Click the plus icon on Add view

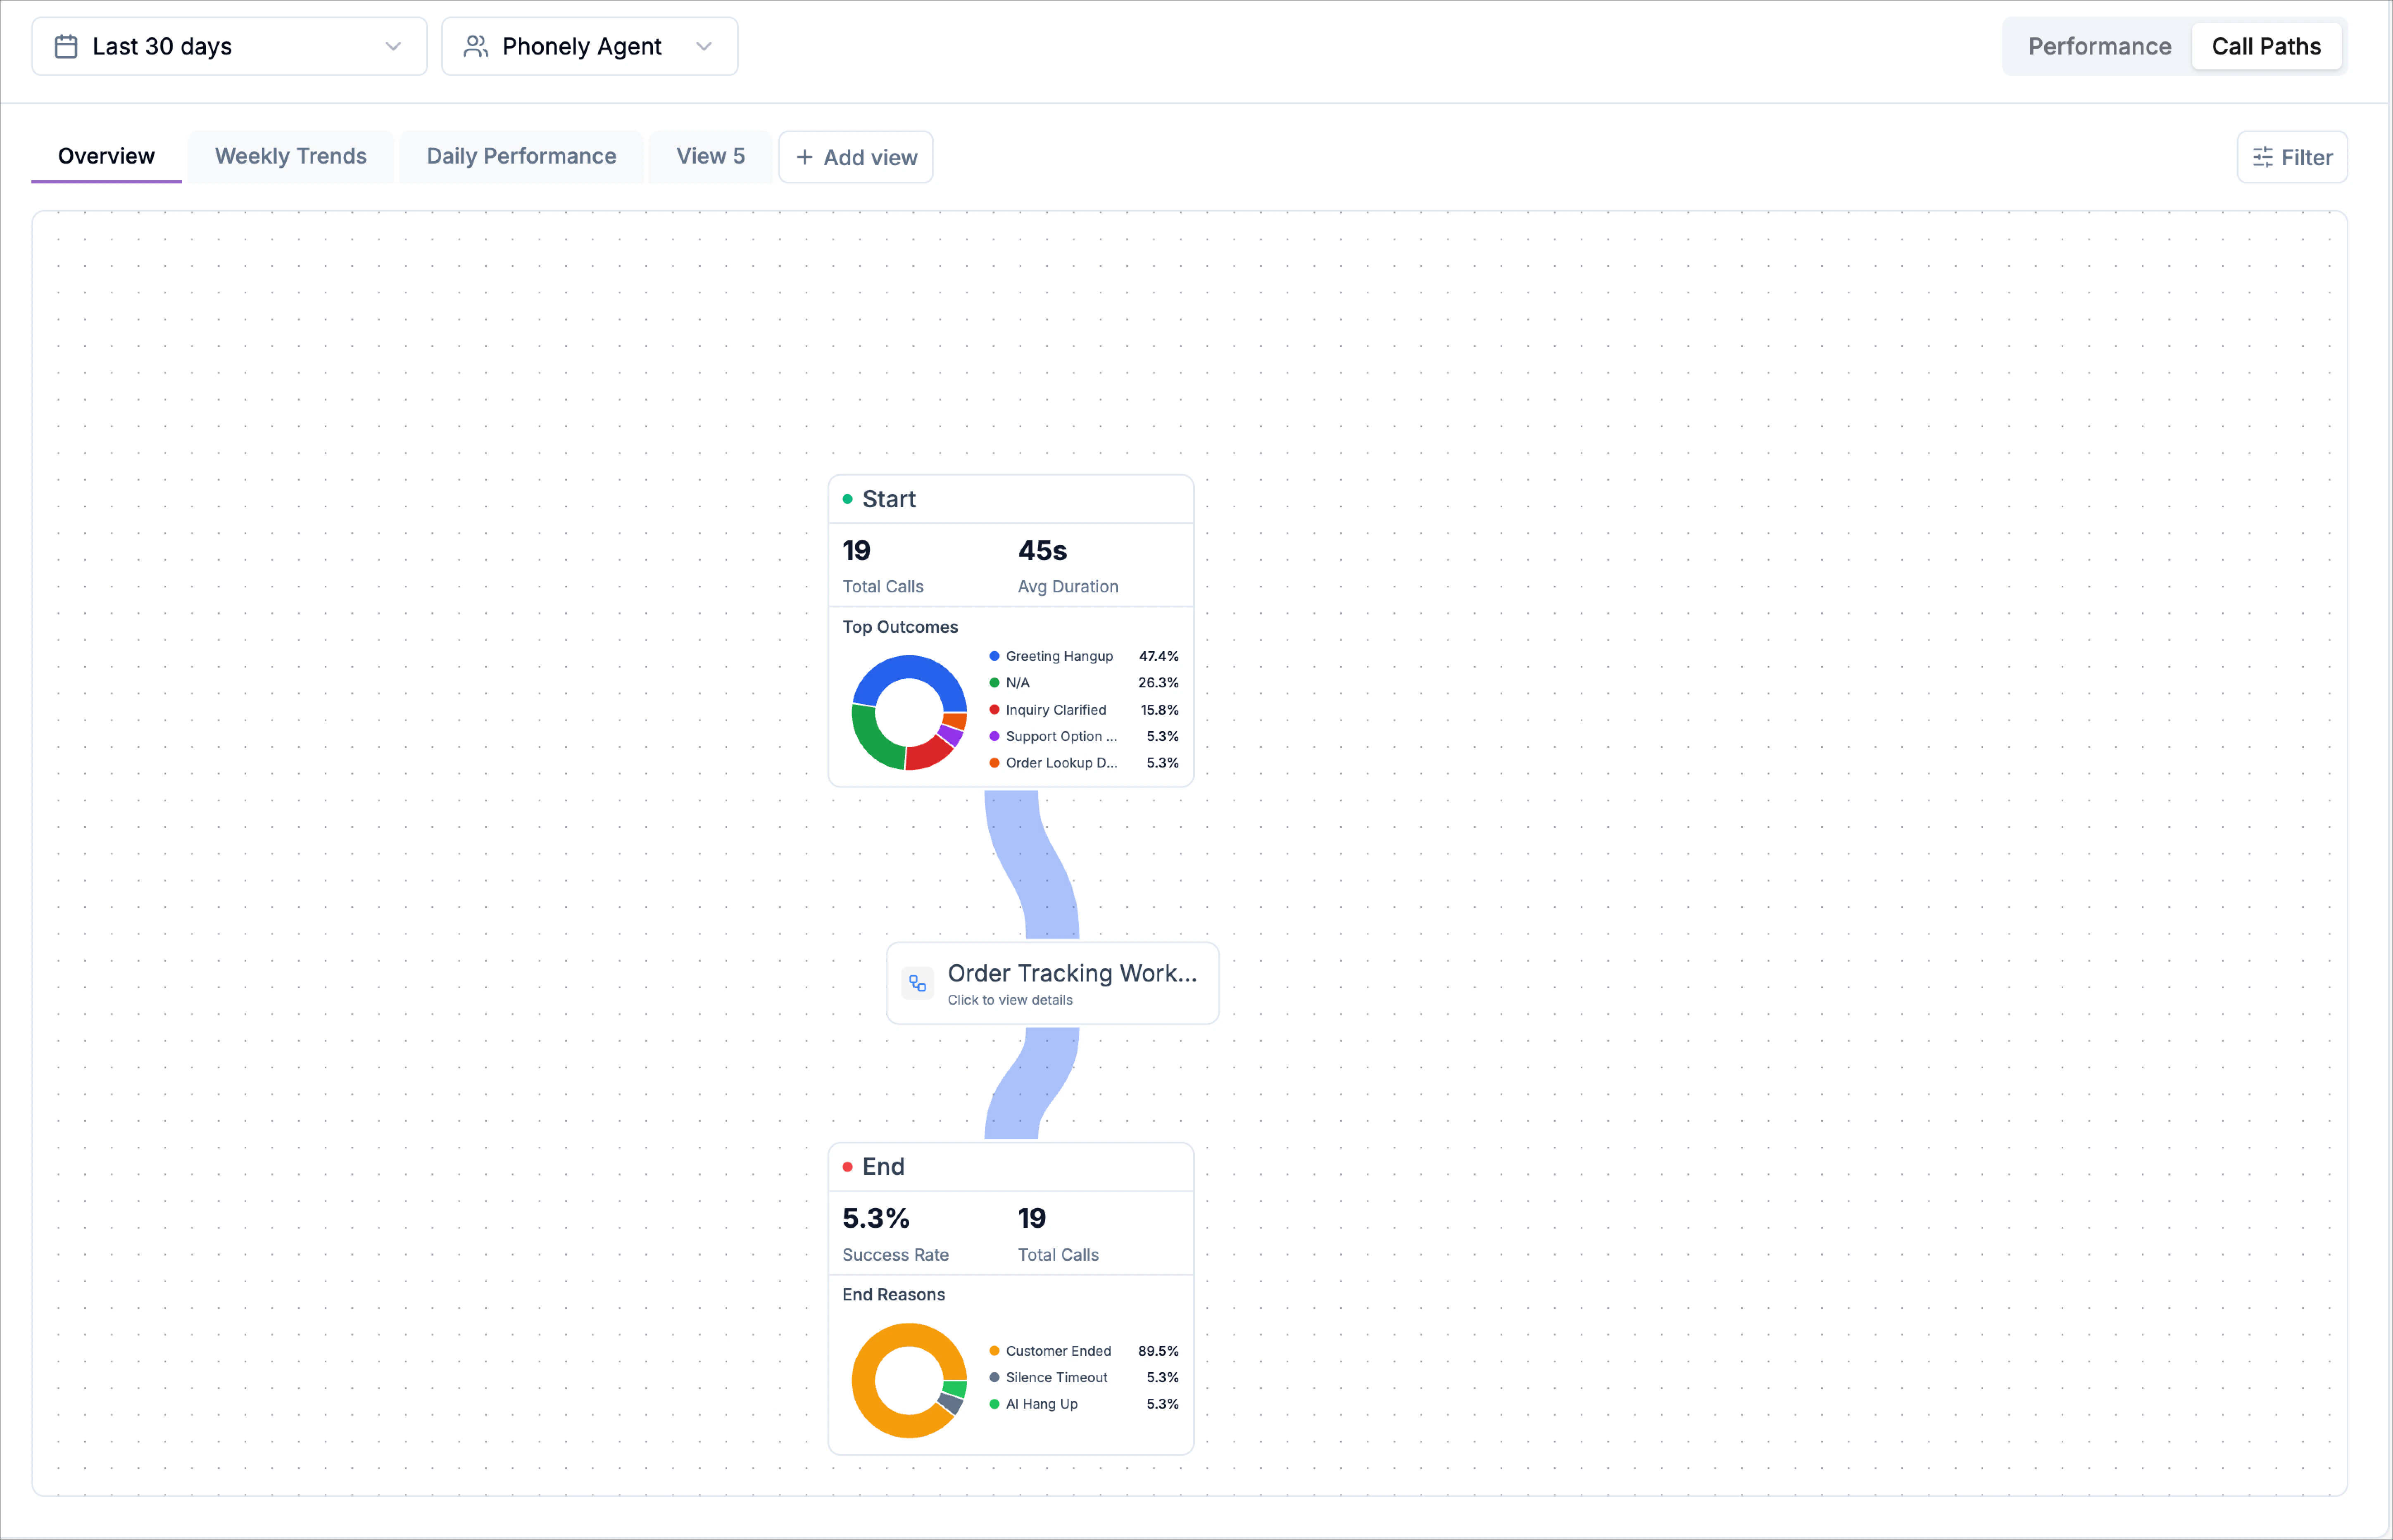(x=804, y=158)
